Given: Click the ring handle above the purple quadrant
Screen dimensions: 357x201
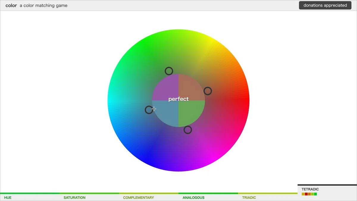Looking at the screenshot, I should point(169,71).
